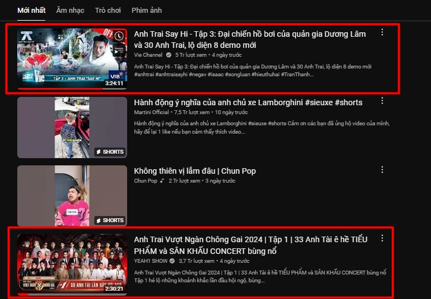Open more options for Anh Trai Vượt Ngàn Chông Gai

pyautogui.click(x=382, y=238)
